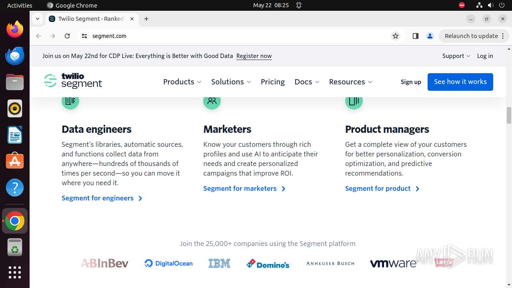Viewport: 512px width, 288px height.
Task: Click the network status tray icon
Action: click(479, 5)
